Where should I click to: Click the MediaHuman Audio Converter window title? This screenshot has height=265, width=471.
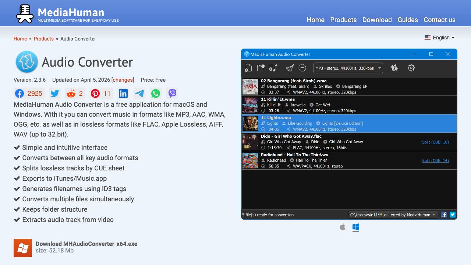pos(280,54)
